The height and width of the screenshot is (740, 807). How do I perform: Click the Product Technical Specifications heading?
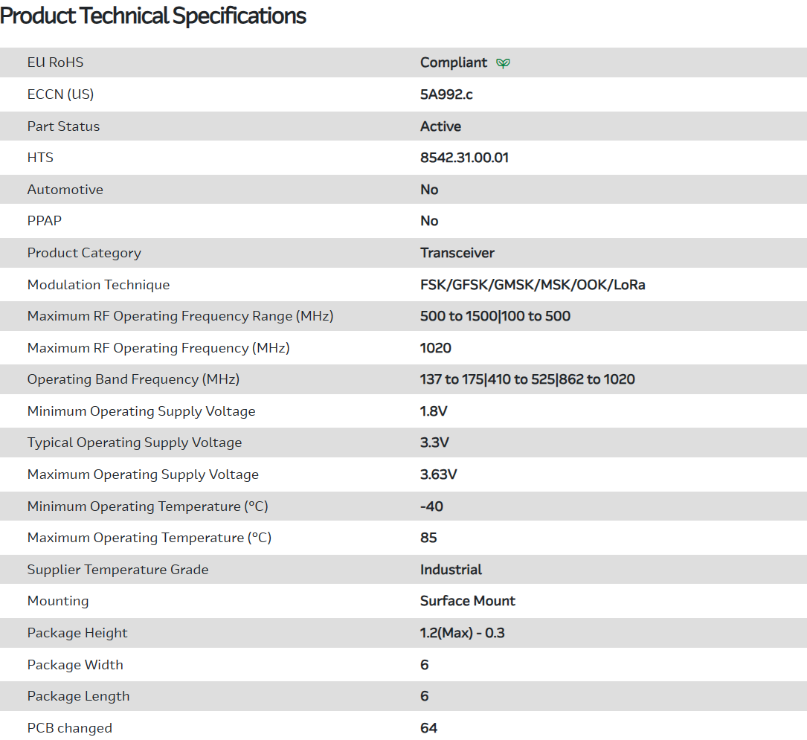(x=153, y=16)
